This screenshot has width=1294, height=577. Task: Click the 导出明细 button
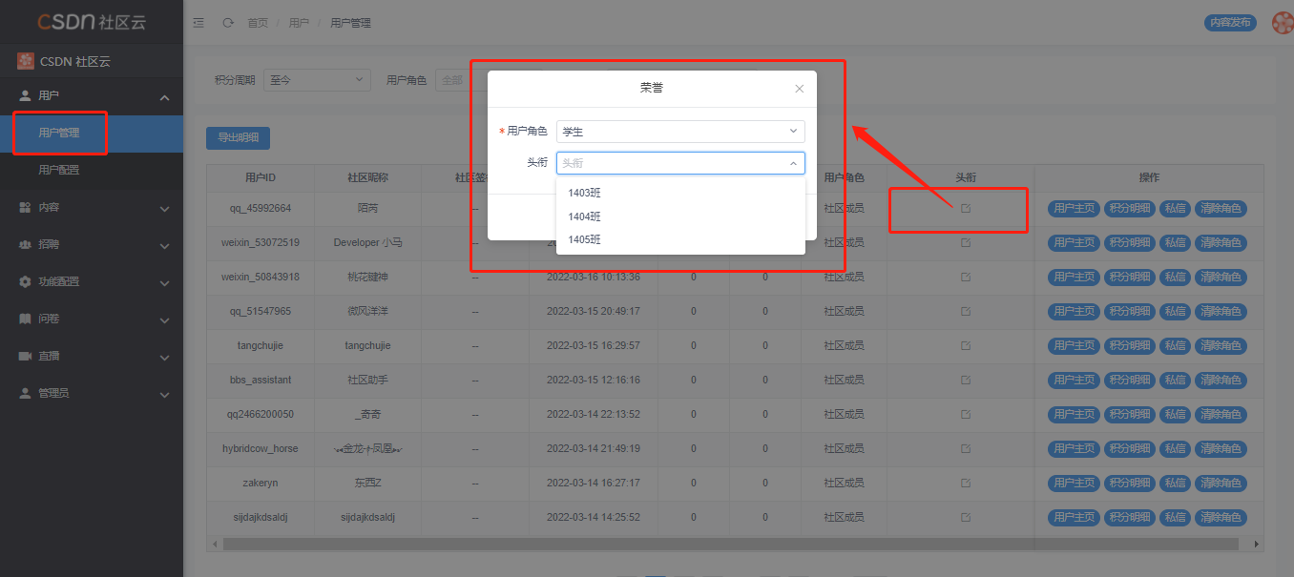point(238,137)
